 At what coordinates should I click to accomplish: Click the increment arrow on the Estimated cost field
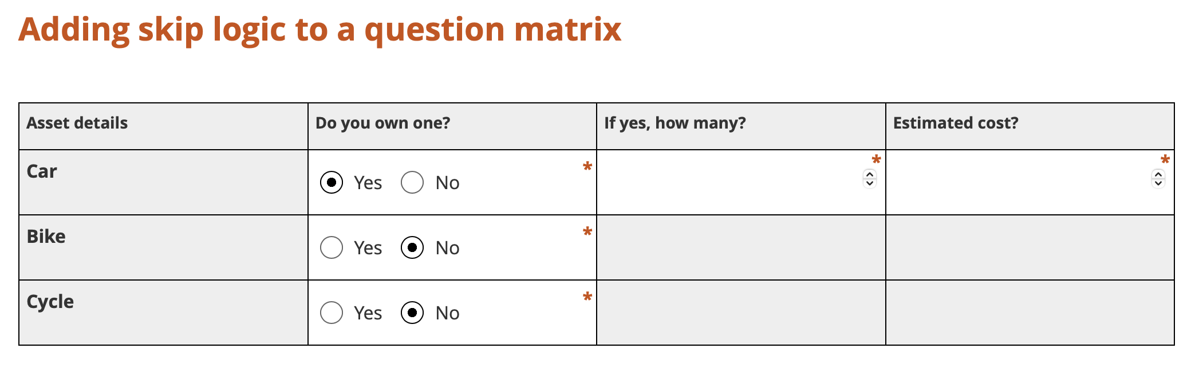coord(1158,173)
